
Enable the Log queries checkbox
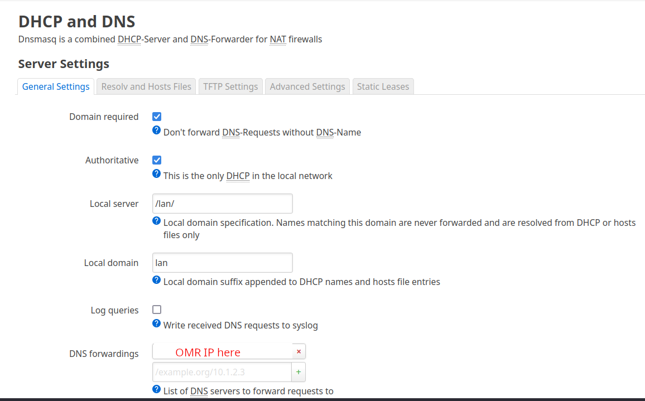157,310
